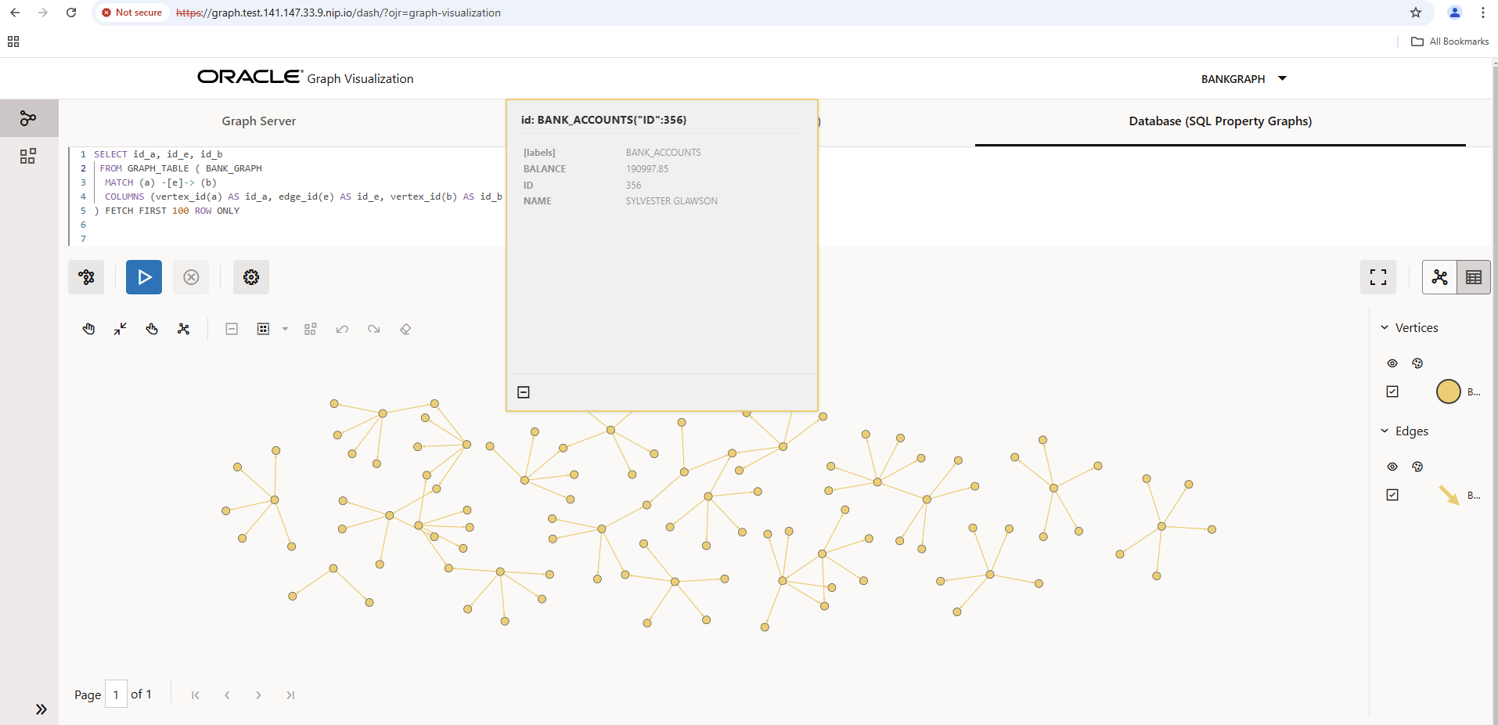Screen dimensions: 1498x725
Task: Select the sticky node tool
Action: click(151, 329)
